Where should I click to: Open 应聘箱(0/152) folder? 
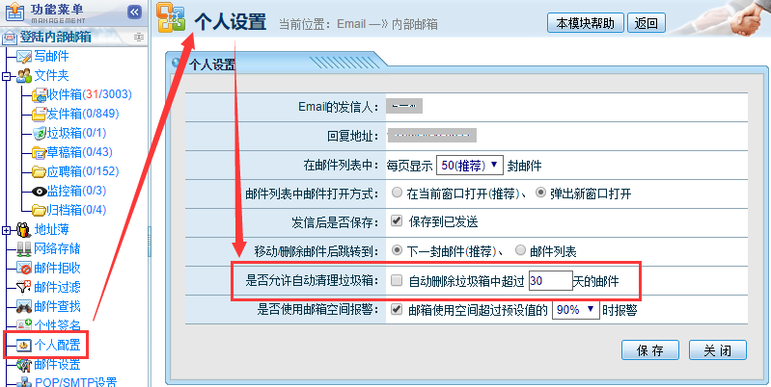pos(83,171)
